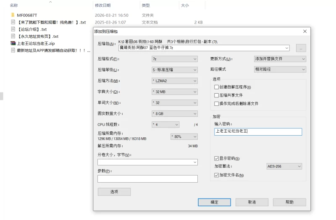Screen dimensions: 336x220
Task: Select file 最新地址及APP请发邮箱自动获取
Action: click(x=54, y=50)
